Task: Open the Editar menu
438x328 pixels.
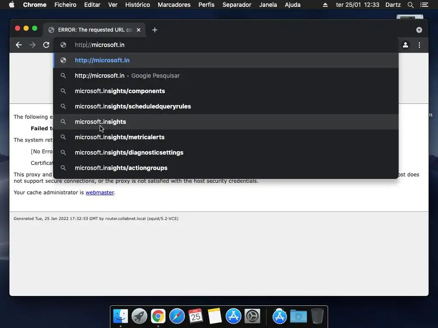Action: click(92, 5)
